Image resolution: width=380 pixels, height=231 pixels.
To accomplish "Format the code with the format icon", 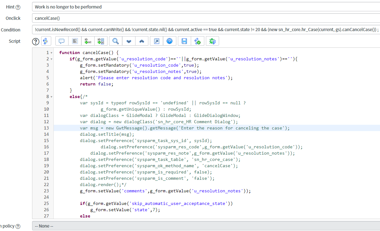I will coord(75,41).
